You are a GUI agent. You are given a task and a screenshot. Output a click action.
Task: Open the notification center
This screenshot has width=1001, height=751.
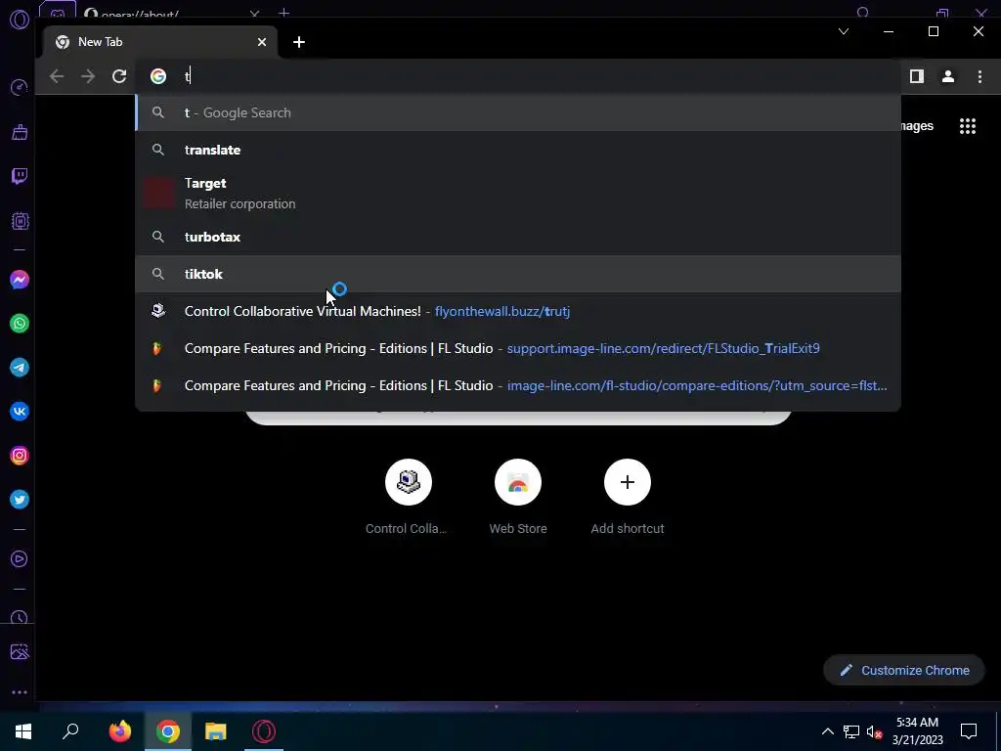(969, 731)
